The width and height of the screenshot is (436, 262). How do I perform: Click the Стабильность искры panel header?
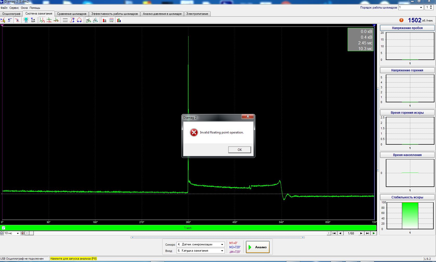point(407,197)
